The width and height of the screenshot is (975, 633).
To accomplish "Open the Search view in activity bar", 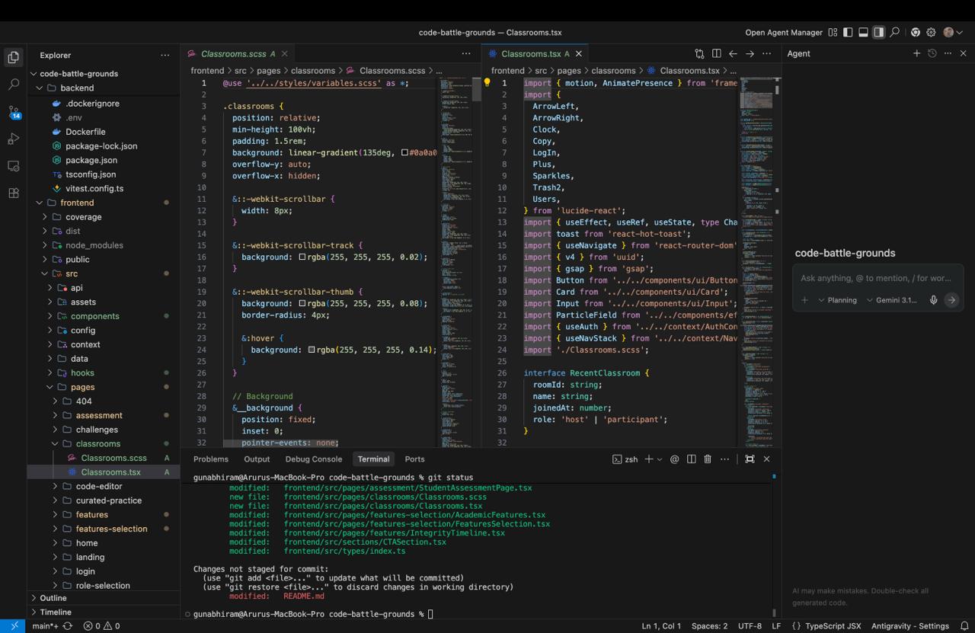I will (x=13, y=84).
